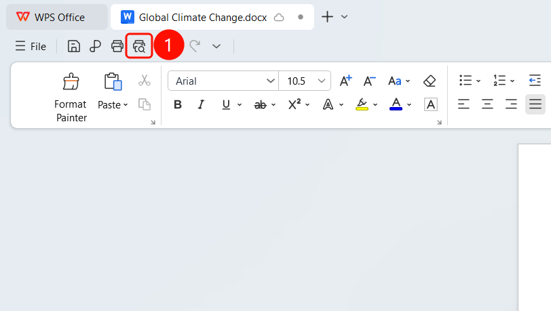Open numbering style dropdown arrow

512,81
